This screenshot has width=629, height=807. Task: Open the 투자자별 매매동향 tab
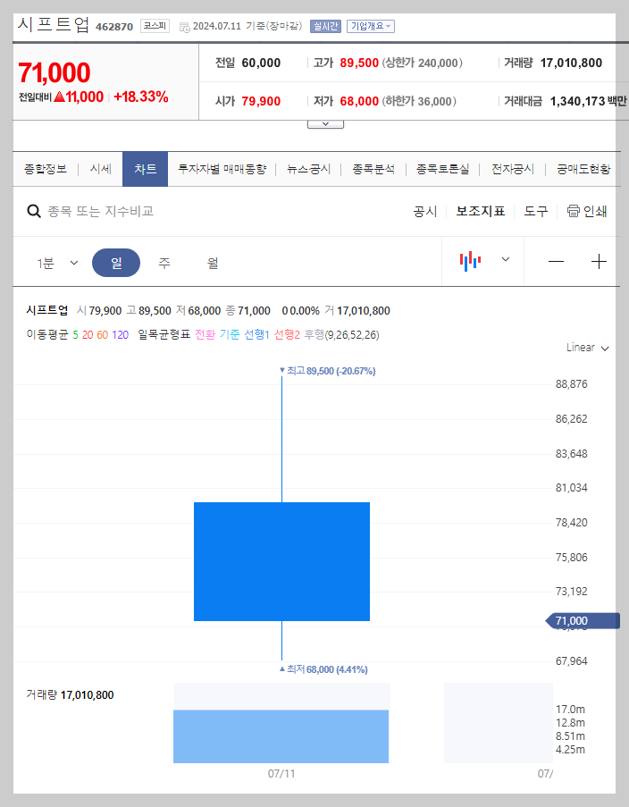222,169
